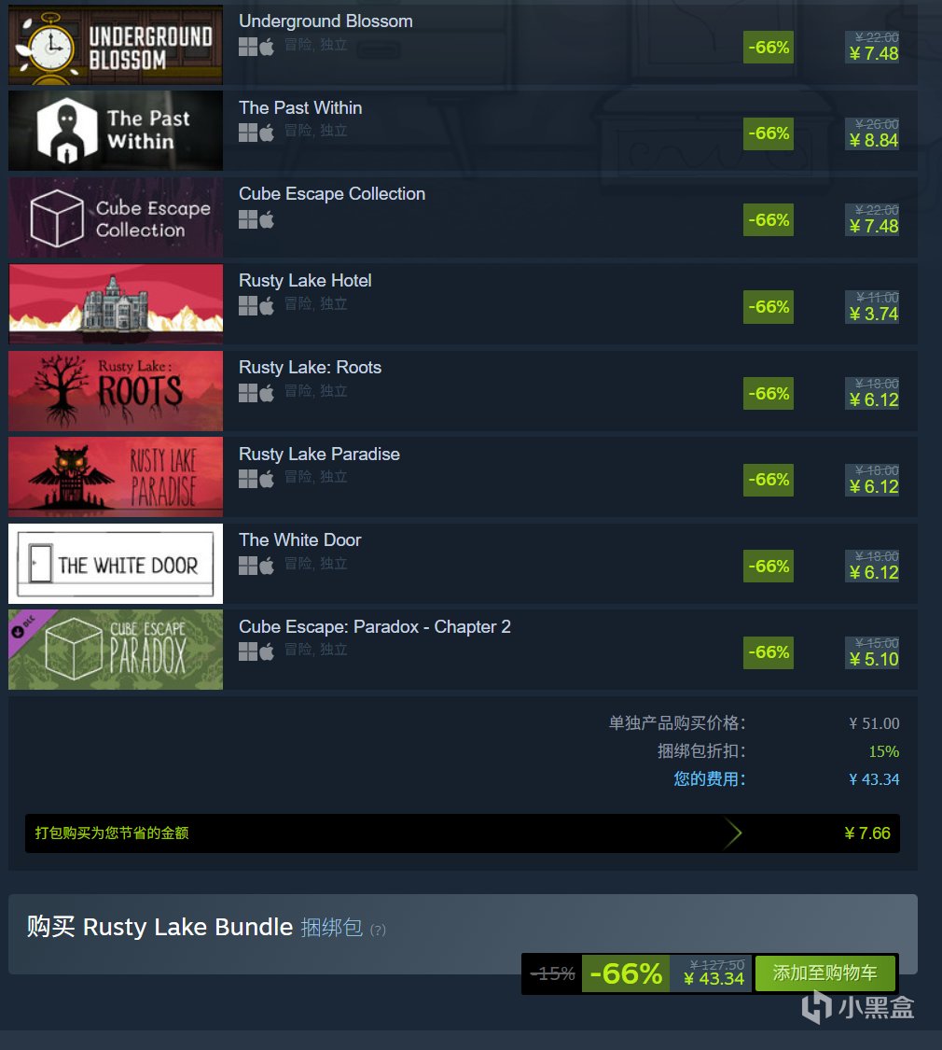Click the bundle savings ¥7.66 bar
942x1050 pixels.
pos(463,833)
